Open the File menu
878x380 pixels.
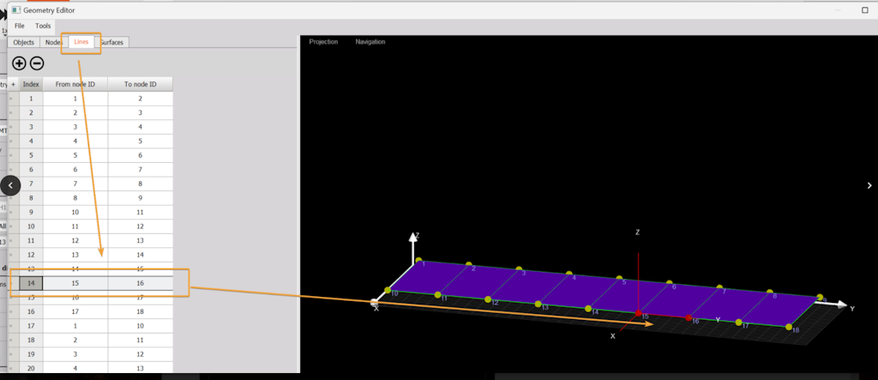(x=20, y=26)
